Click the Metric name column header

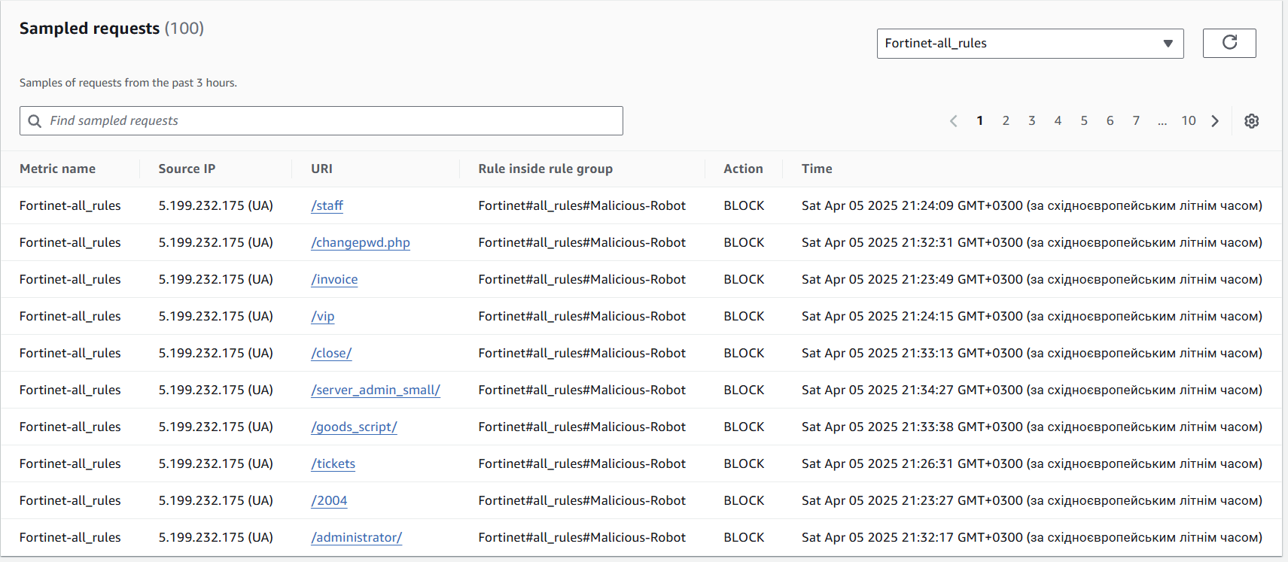tap(57, 169)
